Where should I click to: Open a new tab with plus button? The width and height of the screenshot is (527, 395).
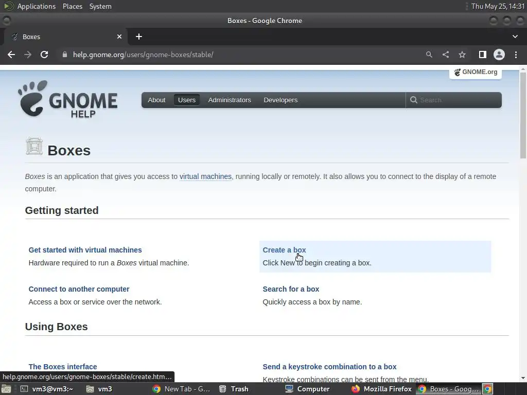coord(139,37)
